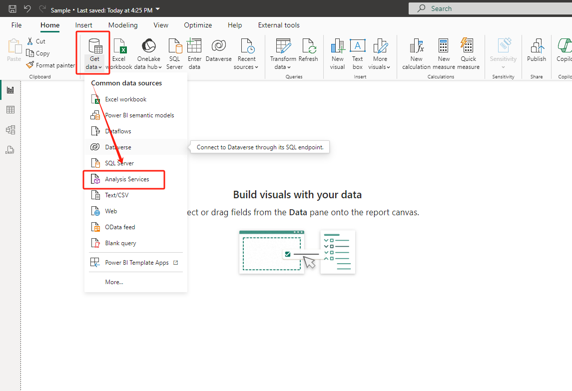Open Model view in left sidebar
The width and height of the screenshot is (572, 391).
click(10, 129)
